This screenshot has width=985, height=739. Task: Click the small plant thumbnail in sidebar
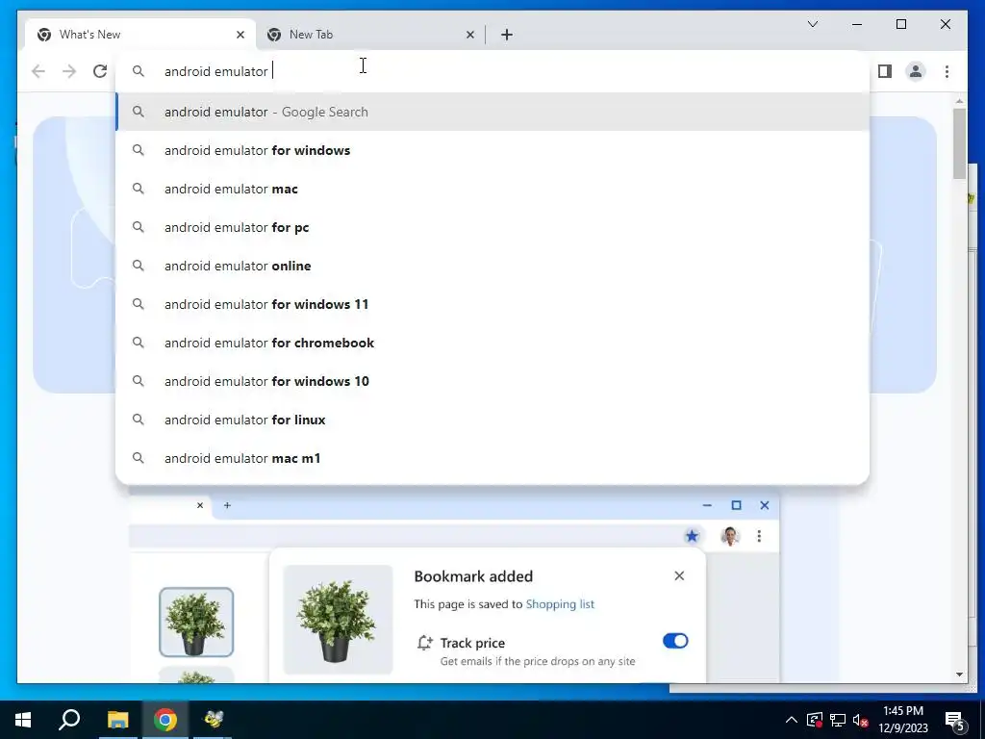[x=196, y=623]
